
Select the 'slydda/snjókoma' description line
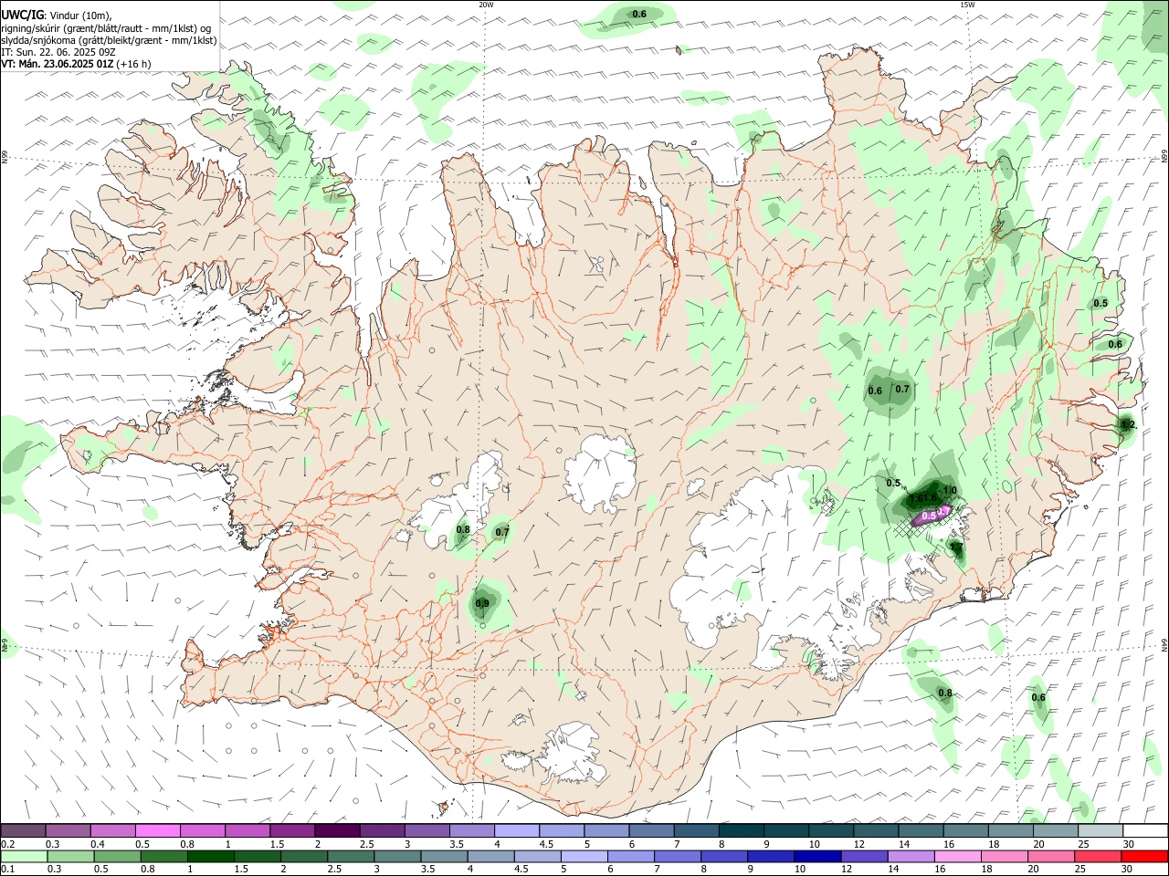tap(109, 40)
